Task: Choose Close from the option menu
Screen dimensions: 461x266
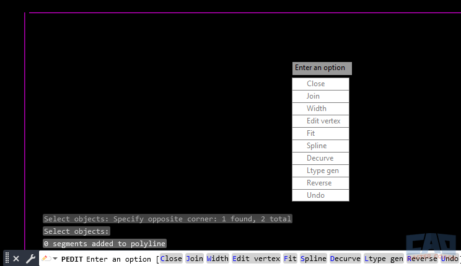Action: pos(320,84)
